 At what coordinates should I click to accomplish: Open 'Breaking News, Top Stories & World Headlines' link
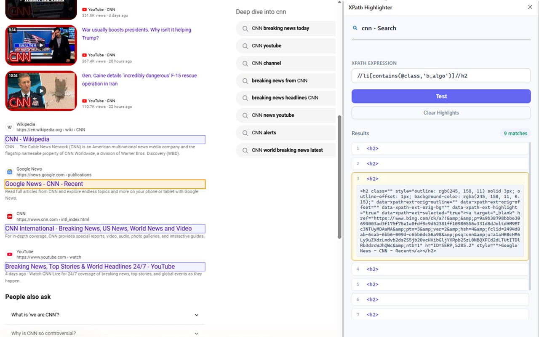(x=90, y=267)
